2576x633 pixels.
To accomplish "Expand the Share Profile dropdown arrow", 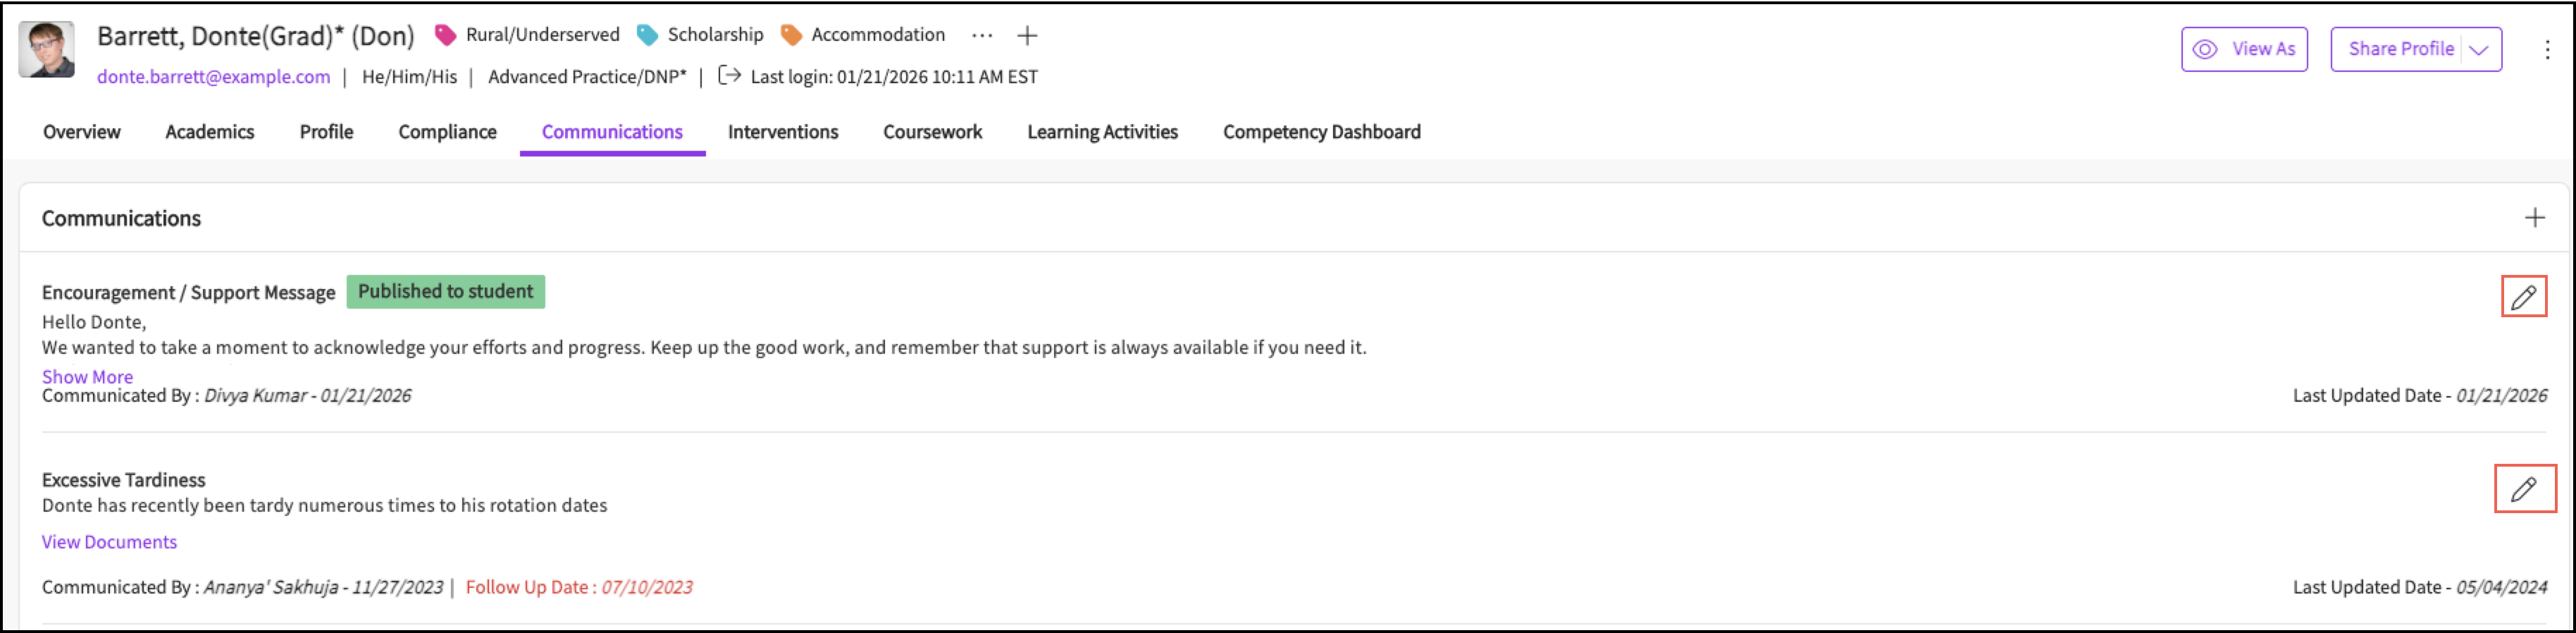I will pos(2479,50).
